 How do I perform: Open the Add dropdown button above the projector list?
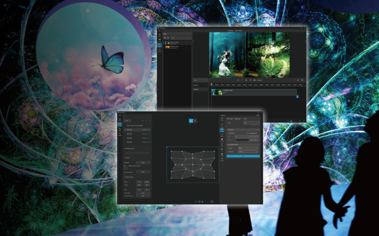(127, 120)
